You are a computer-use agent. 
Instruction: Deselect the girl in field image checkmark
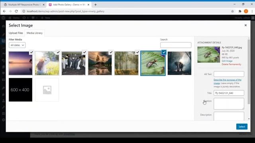[58, 52]
